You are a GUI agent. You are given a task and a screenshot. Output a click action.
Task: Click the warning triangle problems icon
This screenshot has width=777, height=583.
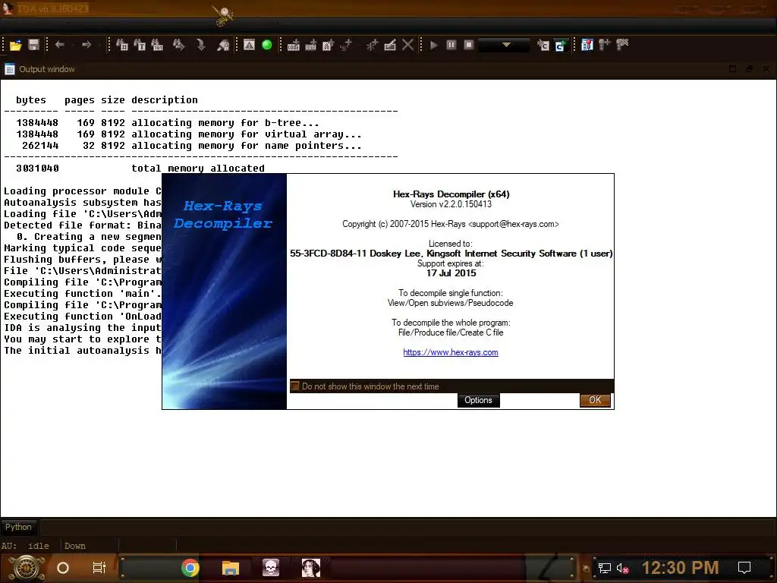coord(249,45)
